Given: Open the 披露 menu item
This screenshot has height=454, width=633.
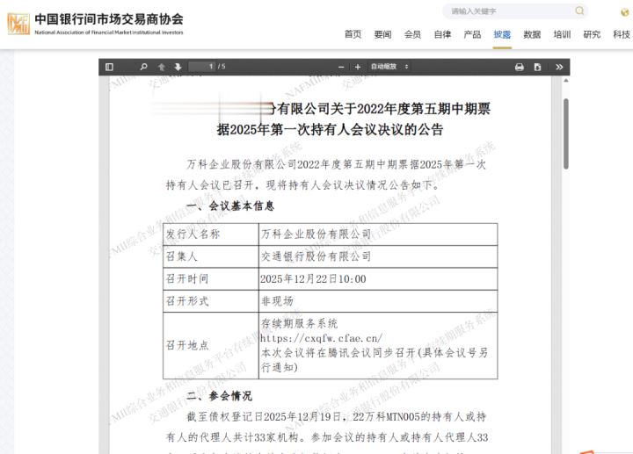Looking at the screenshot, I should 502,34.
